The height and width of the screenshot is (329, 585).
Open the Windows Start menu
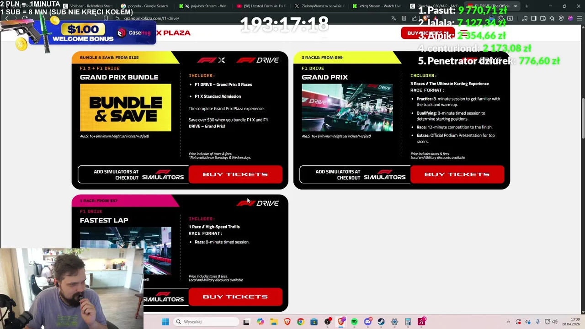click(165, 322)
